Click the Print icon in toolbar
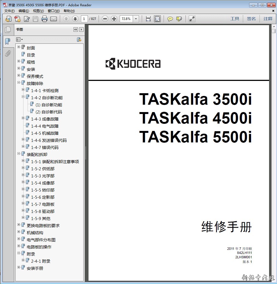Image resolution: width=277 pixels, height=284 pixels. [x=45, y=19]
